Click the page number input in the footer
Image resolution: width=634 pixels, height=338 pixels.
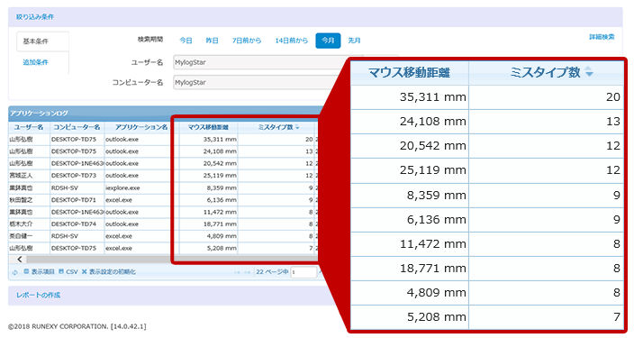point(303,272)
